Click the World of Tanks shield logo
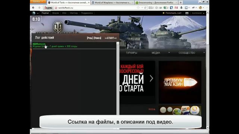Viewport: 239px width, 134px height. (x=58, y=27)
